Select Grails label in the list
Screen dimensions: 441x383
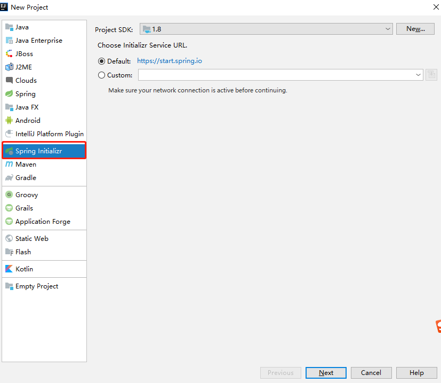click(x=24, y=208)
